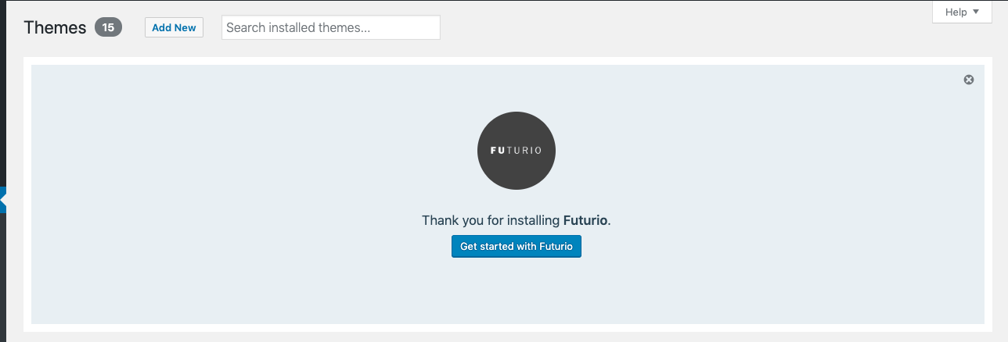Click the small triangle beside Help

[976, 12]
